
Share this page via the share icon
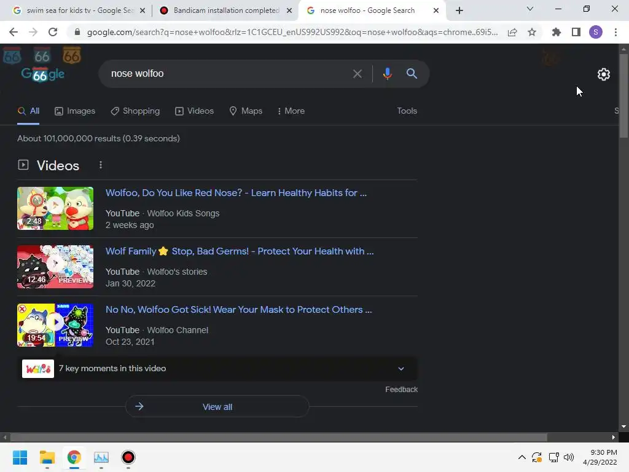click(x=512, y=32)
